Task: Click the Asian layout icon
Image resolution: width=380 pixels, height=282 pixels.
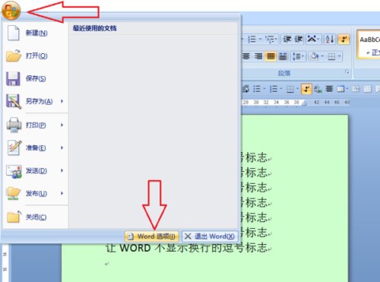Action: (x=312, y=40)
